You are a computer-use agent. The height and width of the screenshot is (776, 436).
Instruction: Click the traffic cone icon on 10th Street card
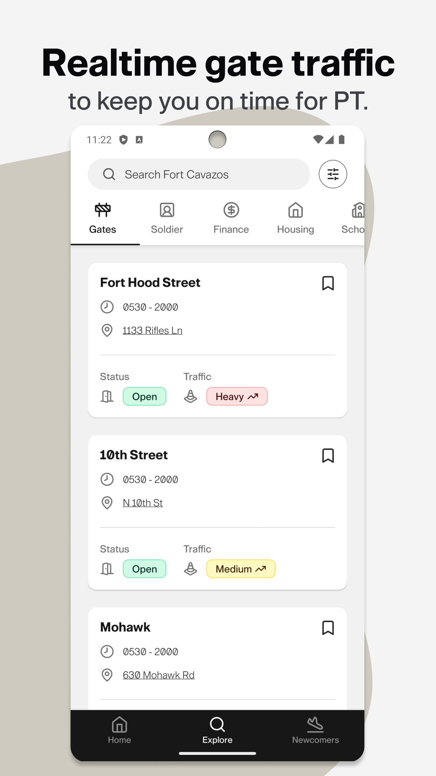coord(190,569)
